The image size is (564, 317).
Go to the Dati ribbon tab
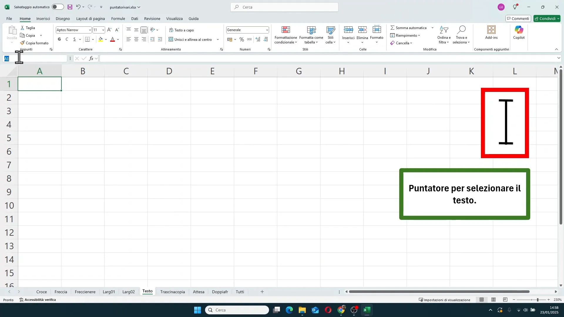coord(135,18)
